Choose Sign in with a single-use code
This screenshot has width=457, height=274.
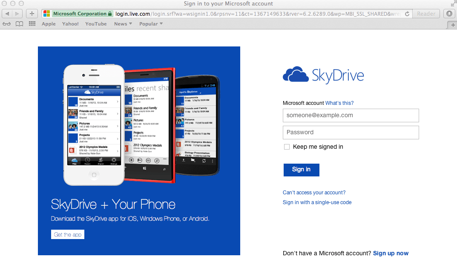[317, 202]
